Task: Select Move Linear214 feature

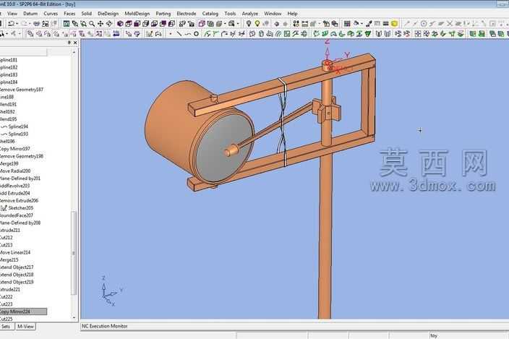Action: pyautogui.click(x=15, y=252)
